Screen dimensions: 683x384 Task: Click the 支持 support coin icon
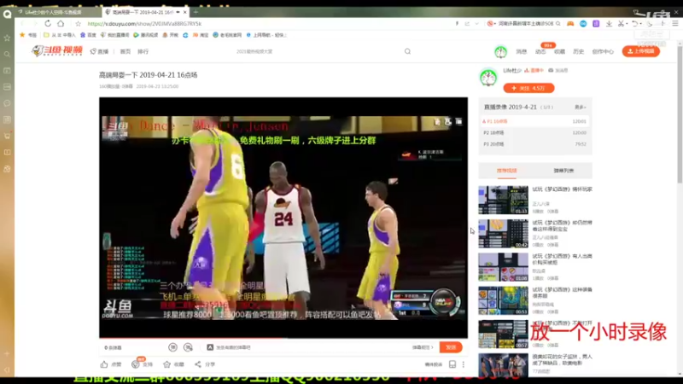point(136,364)
